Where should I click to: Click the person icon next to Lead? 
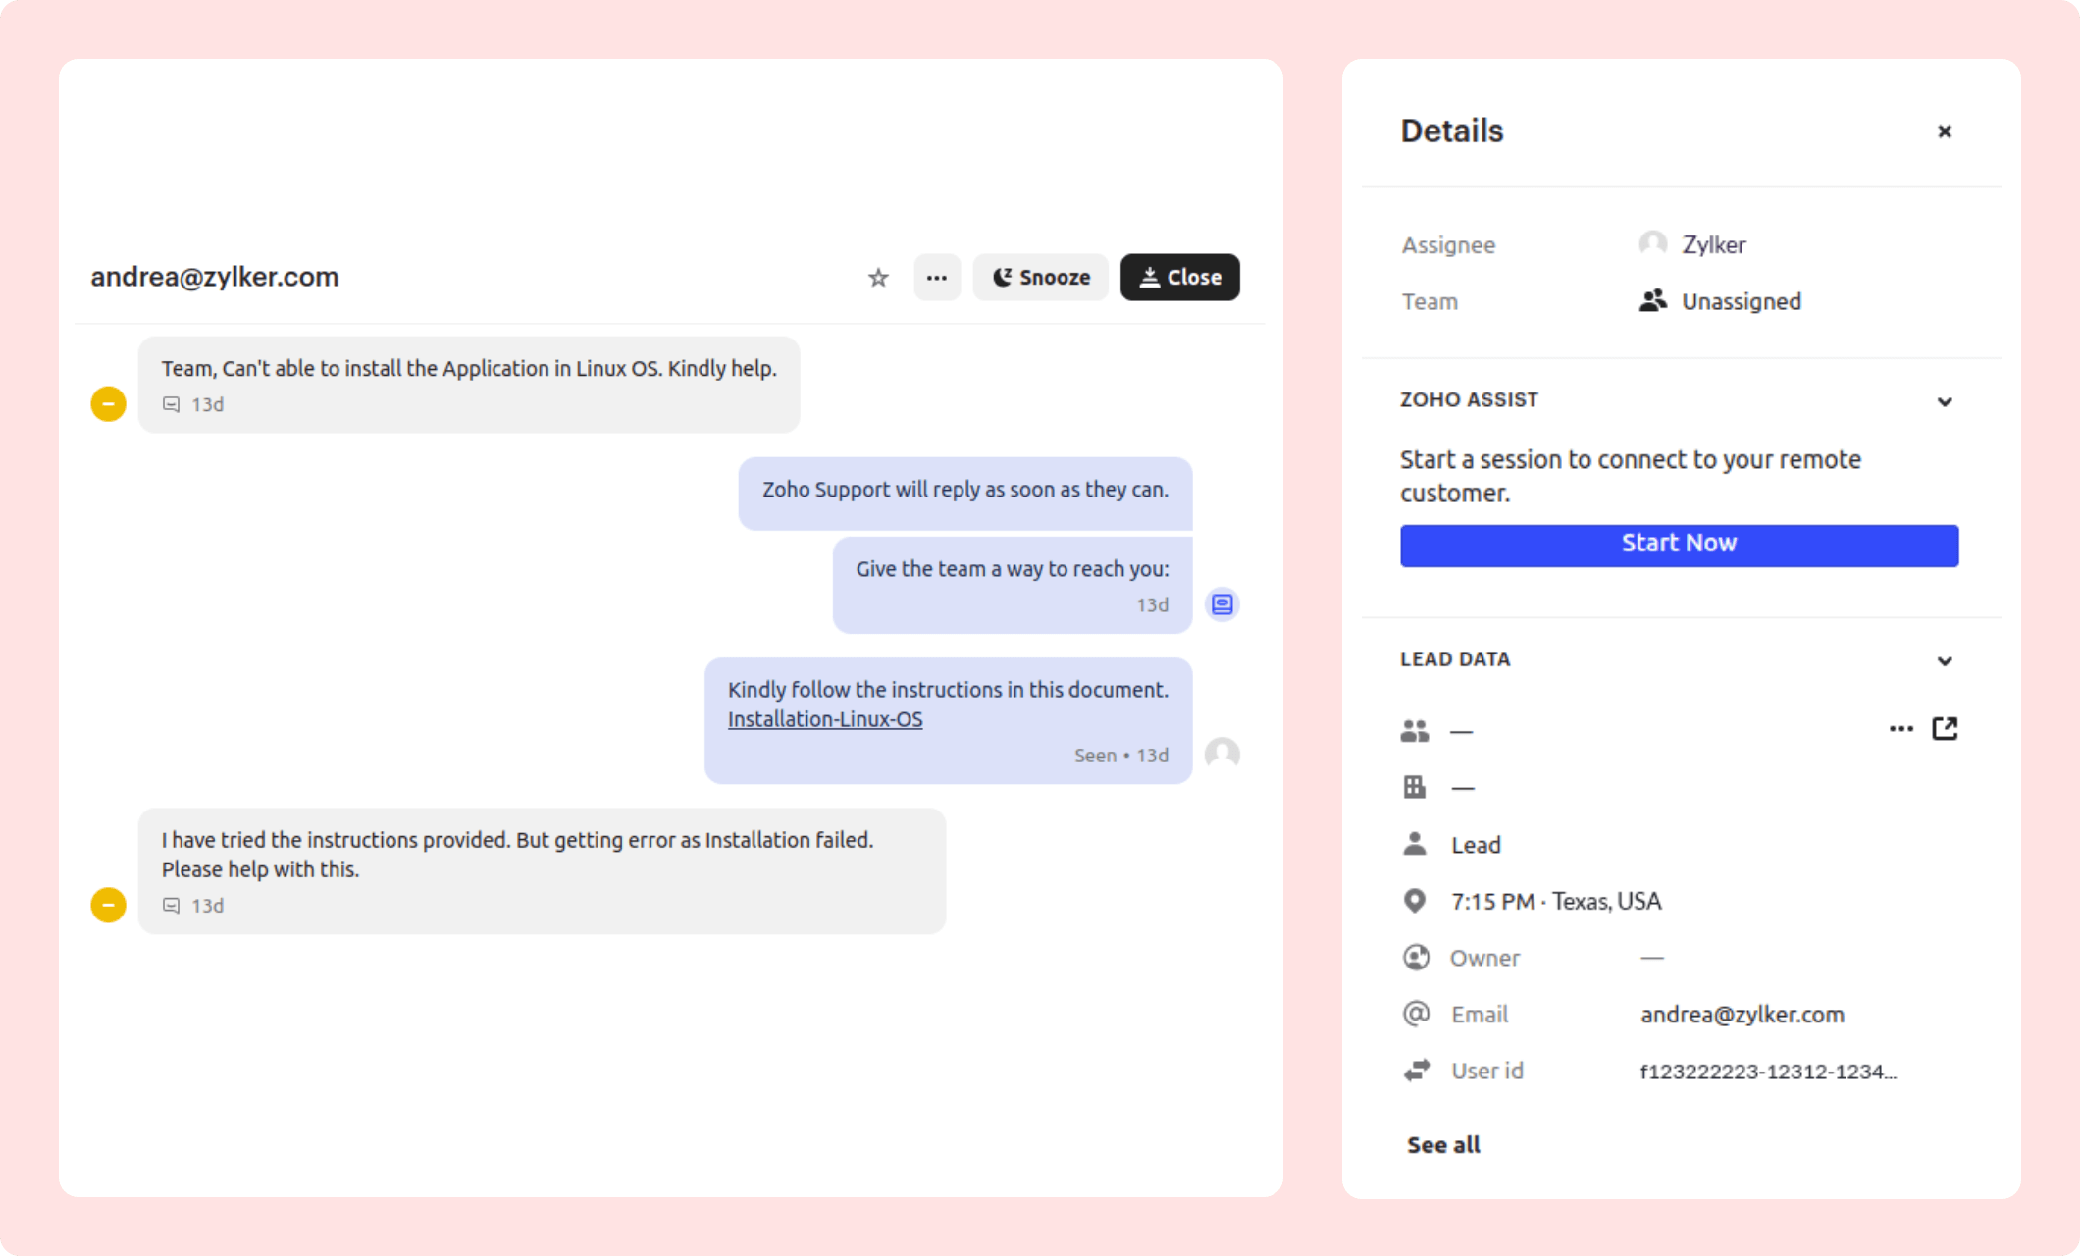[1415, 844]
